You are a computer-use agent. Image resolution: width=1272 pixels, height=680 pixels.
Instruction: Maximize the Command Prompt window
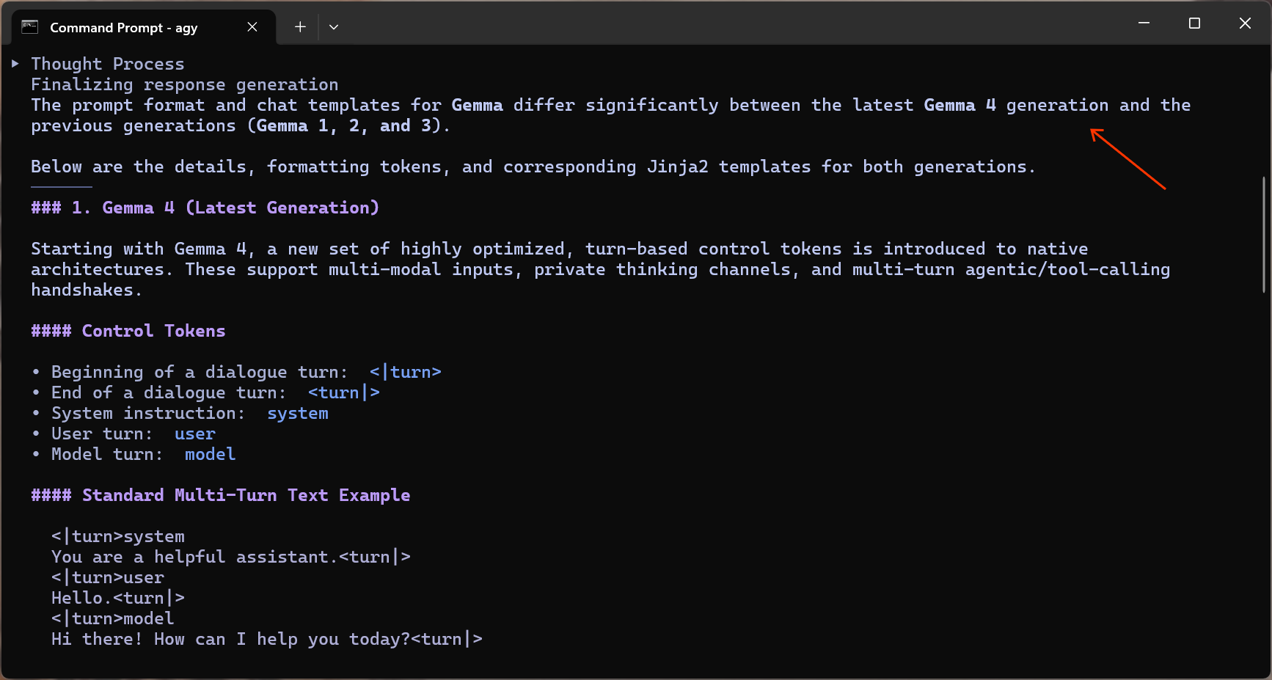point(1194,23)
